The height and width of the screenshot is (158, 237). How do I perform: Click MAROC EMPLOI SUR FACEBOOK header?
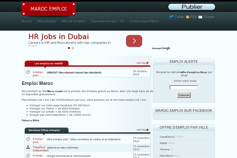pyautogui.click(x=184, y=111)
